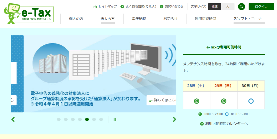Viewport: 277px width, 139px height.
Task: Open the search magnifier icon
Action: (242, 7)
